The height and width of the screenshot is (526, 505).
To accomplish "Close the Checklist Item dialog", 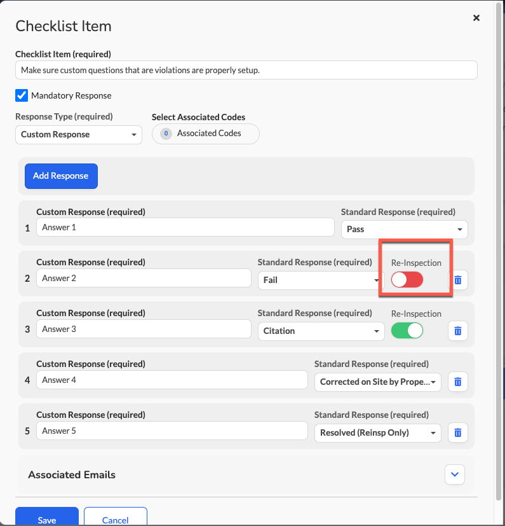I will click(x=476, y=18).
